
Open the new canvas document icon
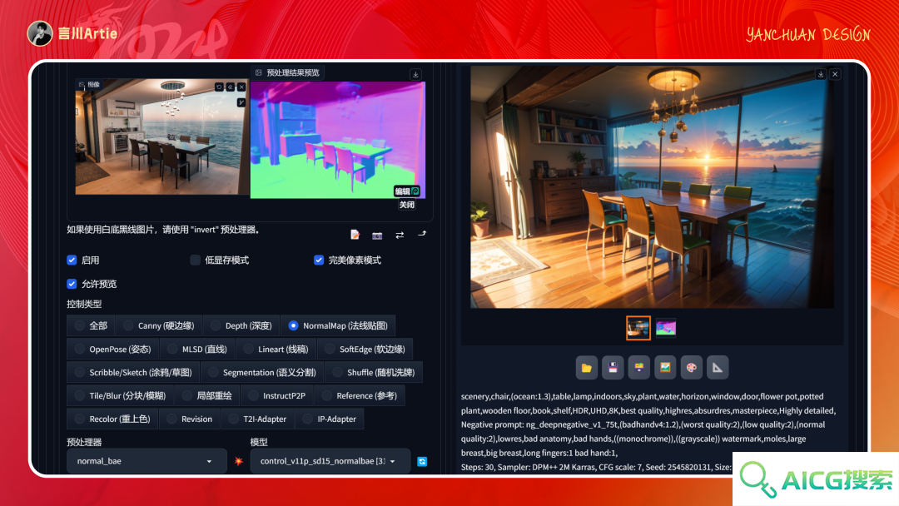click(x=355, y=235)
